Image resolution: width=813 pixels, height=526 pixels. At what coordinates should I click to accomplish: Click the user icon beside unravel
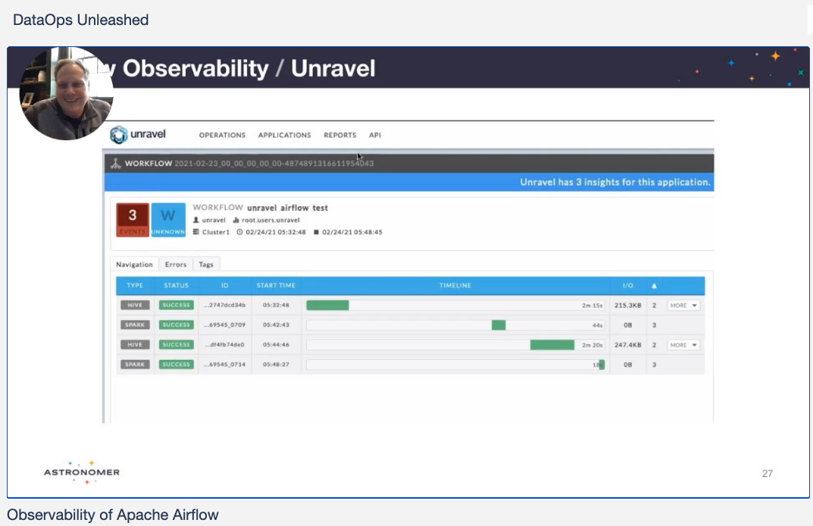click(x=196, y=220)
